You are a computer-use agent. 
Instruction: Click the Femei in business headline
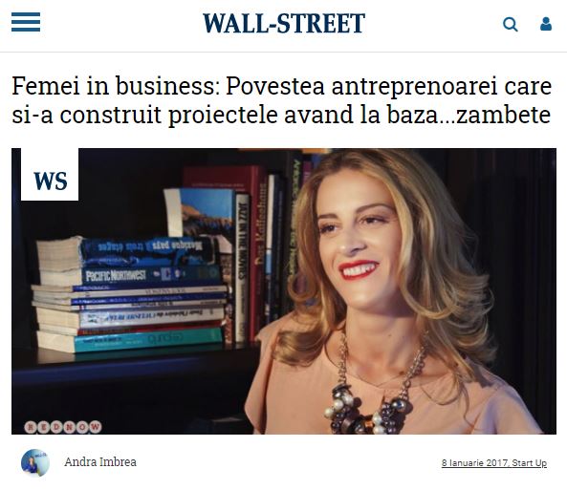pyautogui.click(x=282, y=100)
